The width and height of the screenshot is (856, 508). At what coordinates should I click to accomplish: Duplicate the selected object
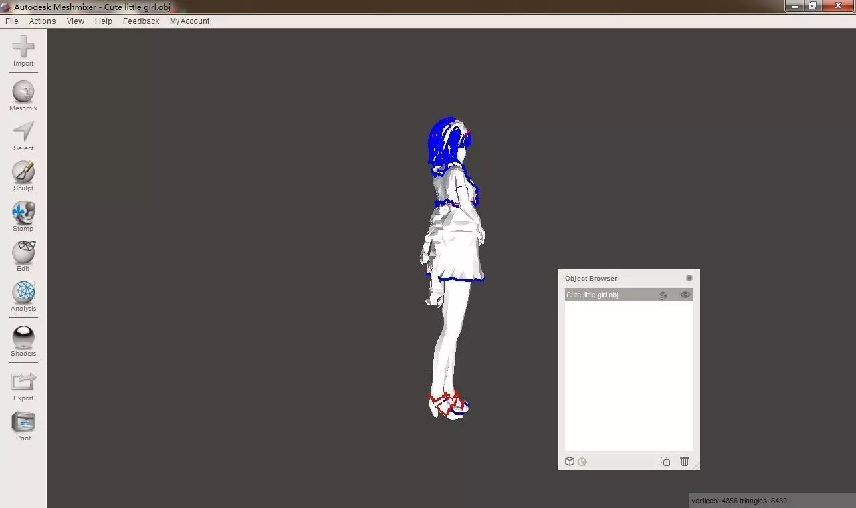(665, 461)
